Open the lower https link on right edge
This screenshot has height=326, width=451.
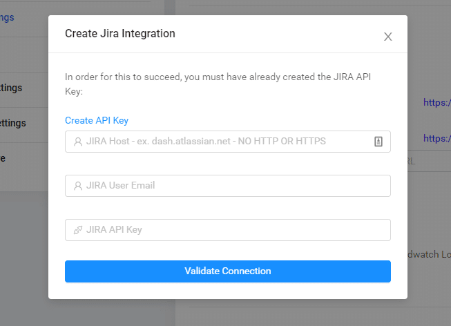point(437,138)
